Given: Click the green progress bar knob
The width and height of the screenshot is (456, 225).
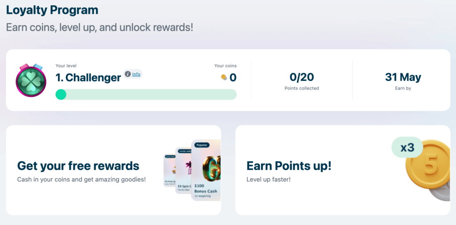Looking at the screenshot, I should [61, 94].
